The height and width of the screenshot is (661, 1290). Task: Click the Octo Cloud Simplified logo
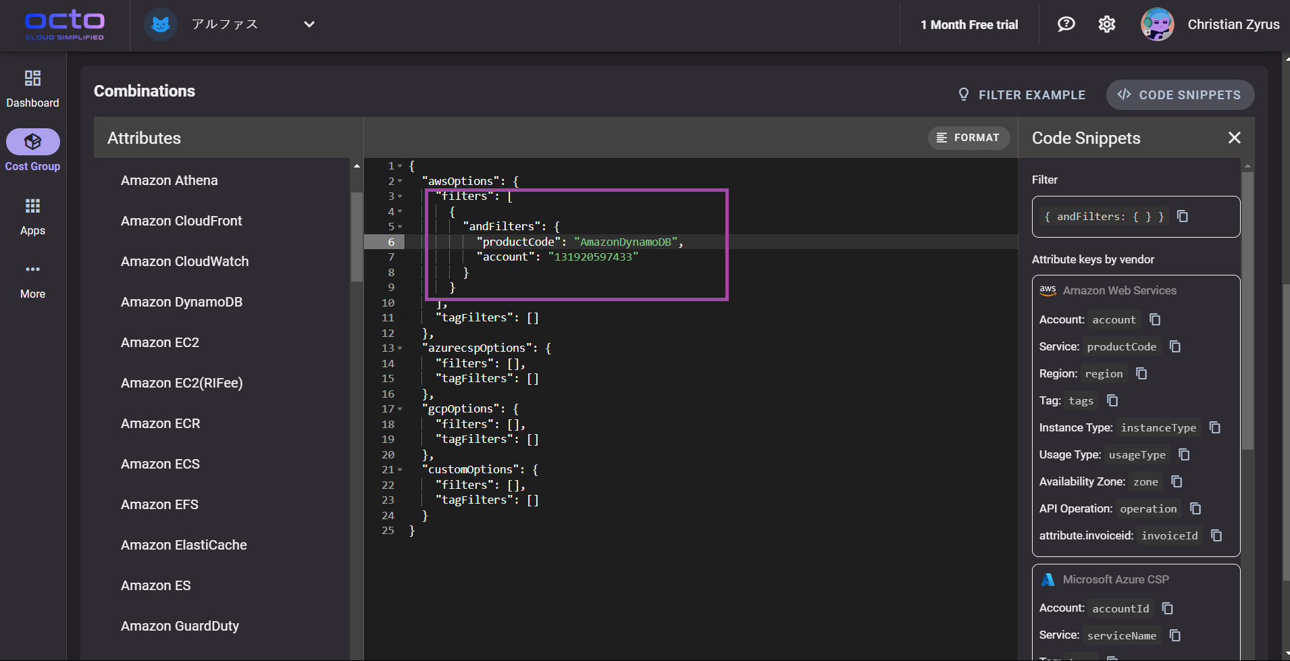65,25
